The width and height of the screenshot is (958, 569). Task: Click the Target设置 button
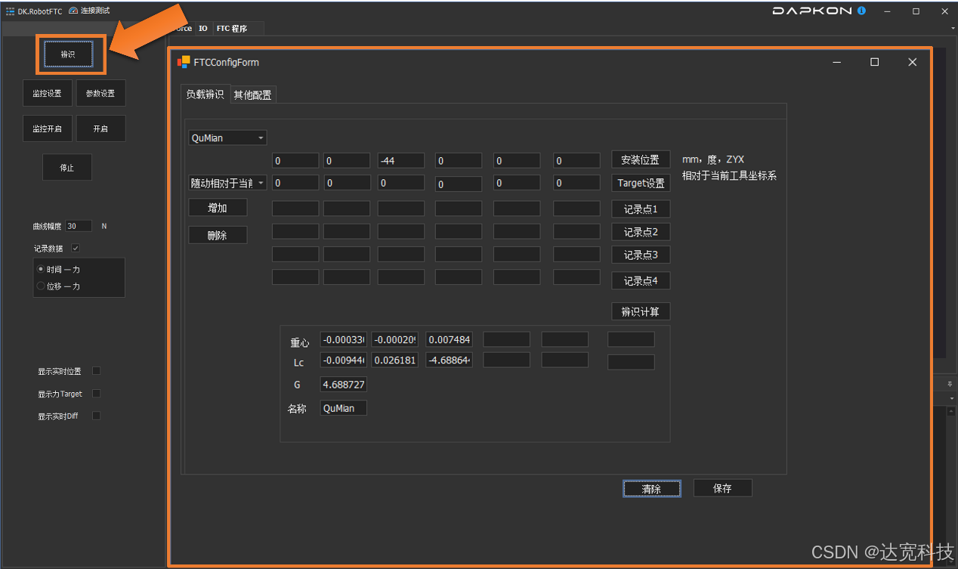coord(641,183)
